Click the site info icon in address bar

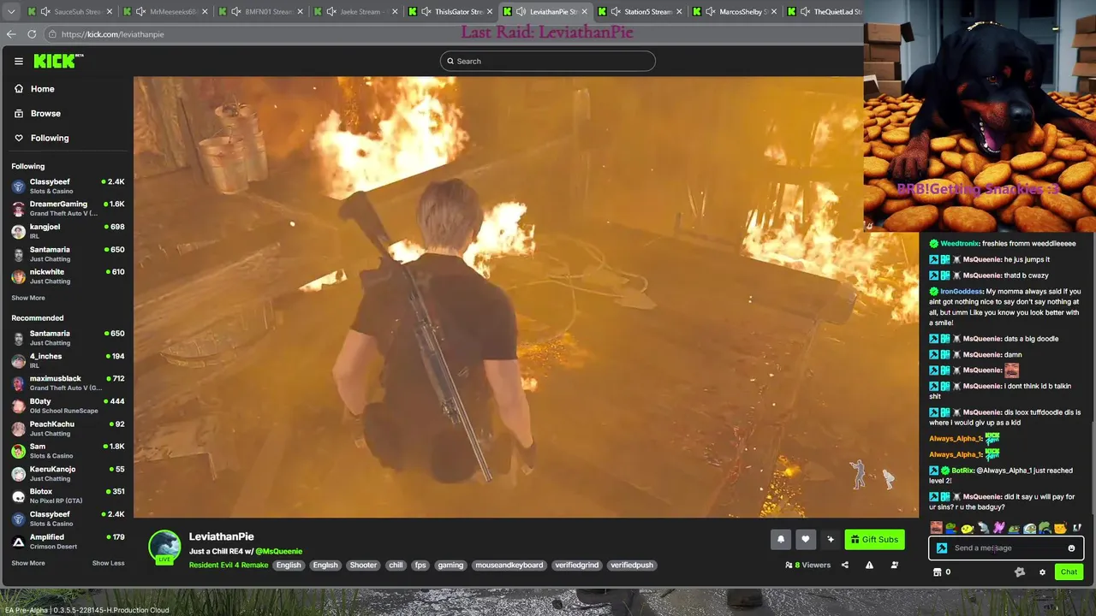[x=52, y=34]
